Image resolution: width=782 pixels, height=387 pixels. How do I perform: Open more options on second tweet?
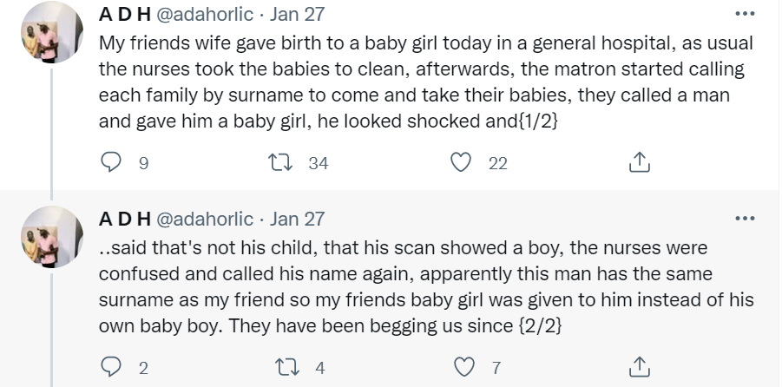pos(745,218)
